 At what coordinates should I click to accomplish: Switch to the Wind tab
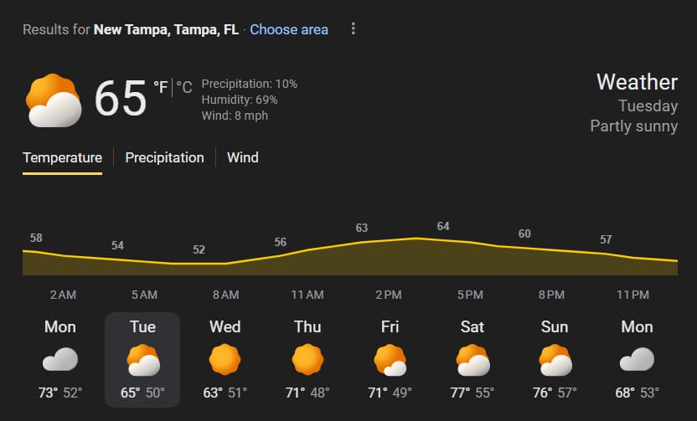click(243, 157)
